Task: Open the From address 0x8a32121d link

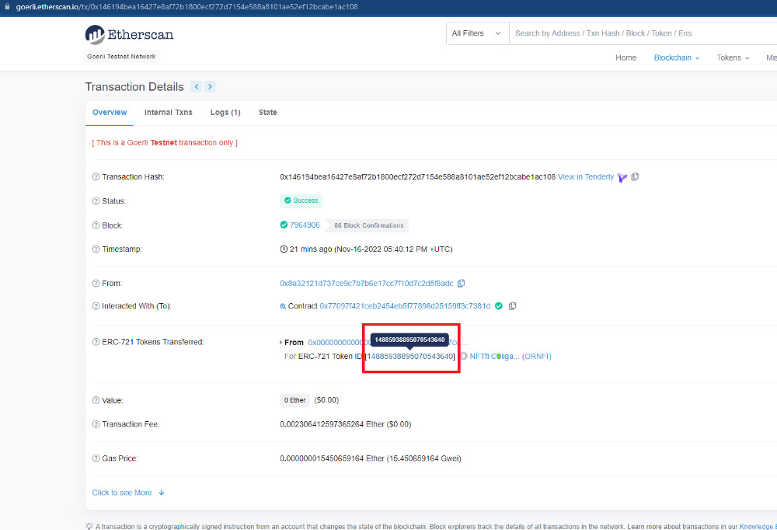Action: [x=367, y=284]
